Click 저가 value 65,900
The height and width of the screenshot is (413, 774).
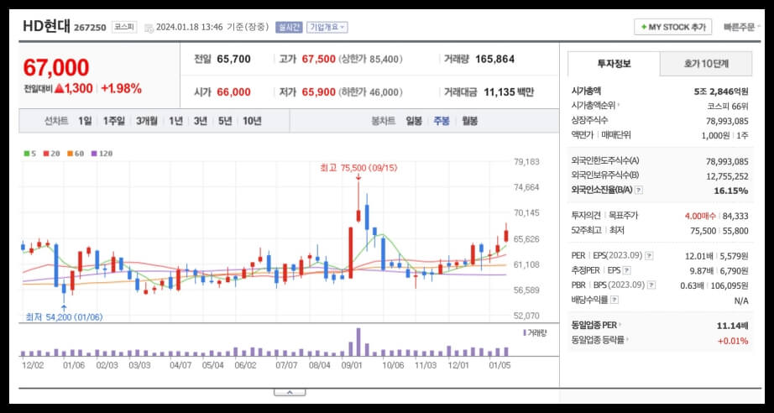pyautogui.click(x=319, y=92)
